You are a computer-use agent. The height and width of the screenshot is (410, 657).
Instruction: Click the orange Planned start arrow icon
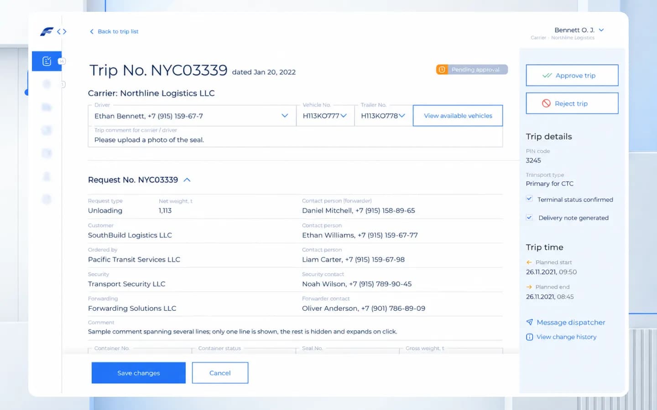click(x=529, y=262)
